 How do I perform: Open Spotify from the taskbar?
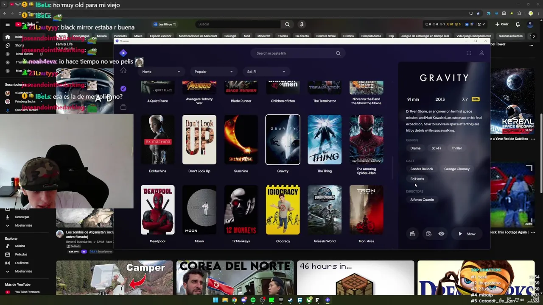coord(253,300)
